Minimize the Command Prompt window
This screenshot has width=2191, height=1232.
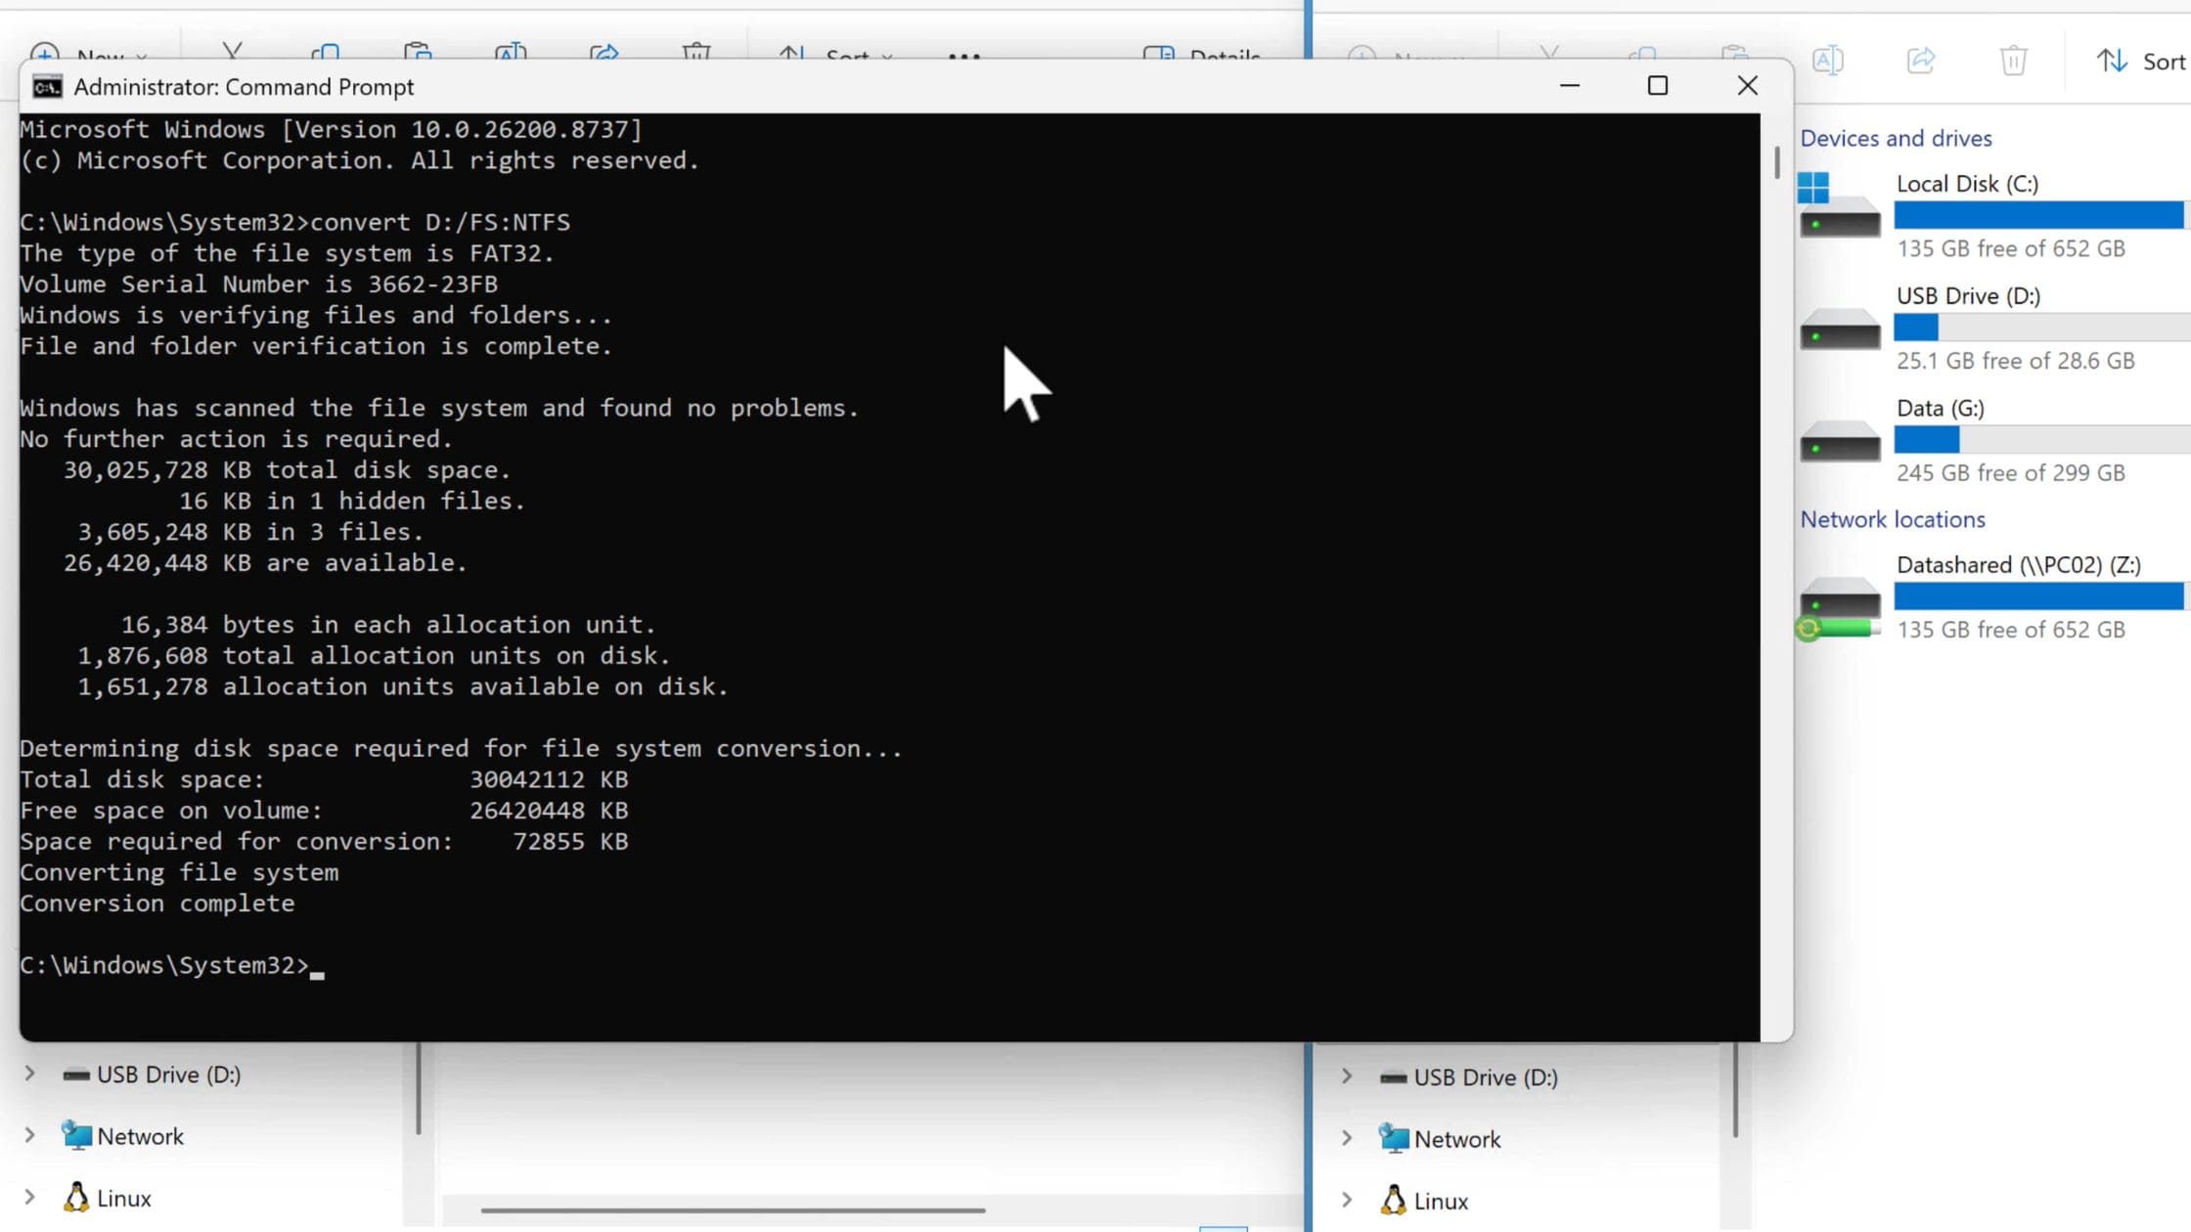click(x=1570, y=86)
